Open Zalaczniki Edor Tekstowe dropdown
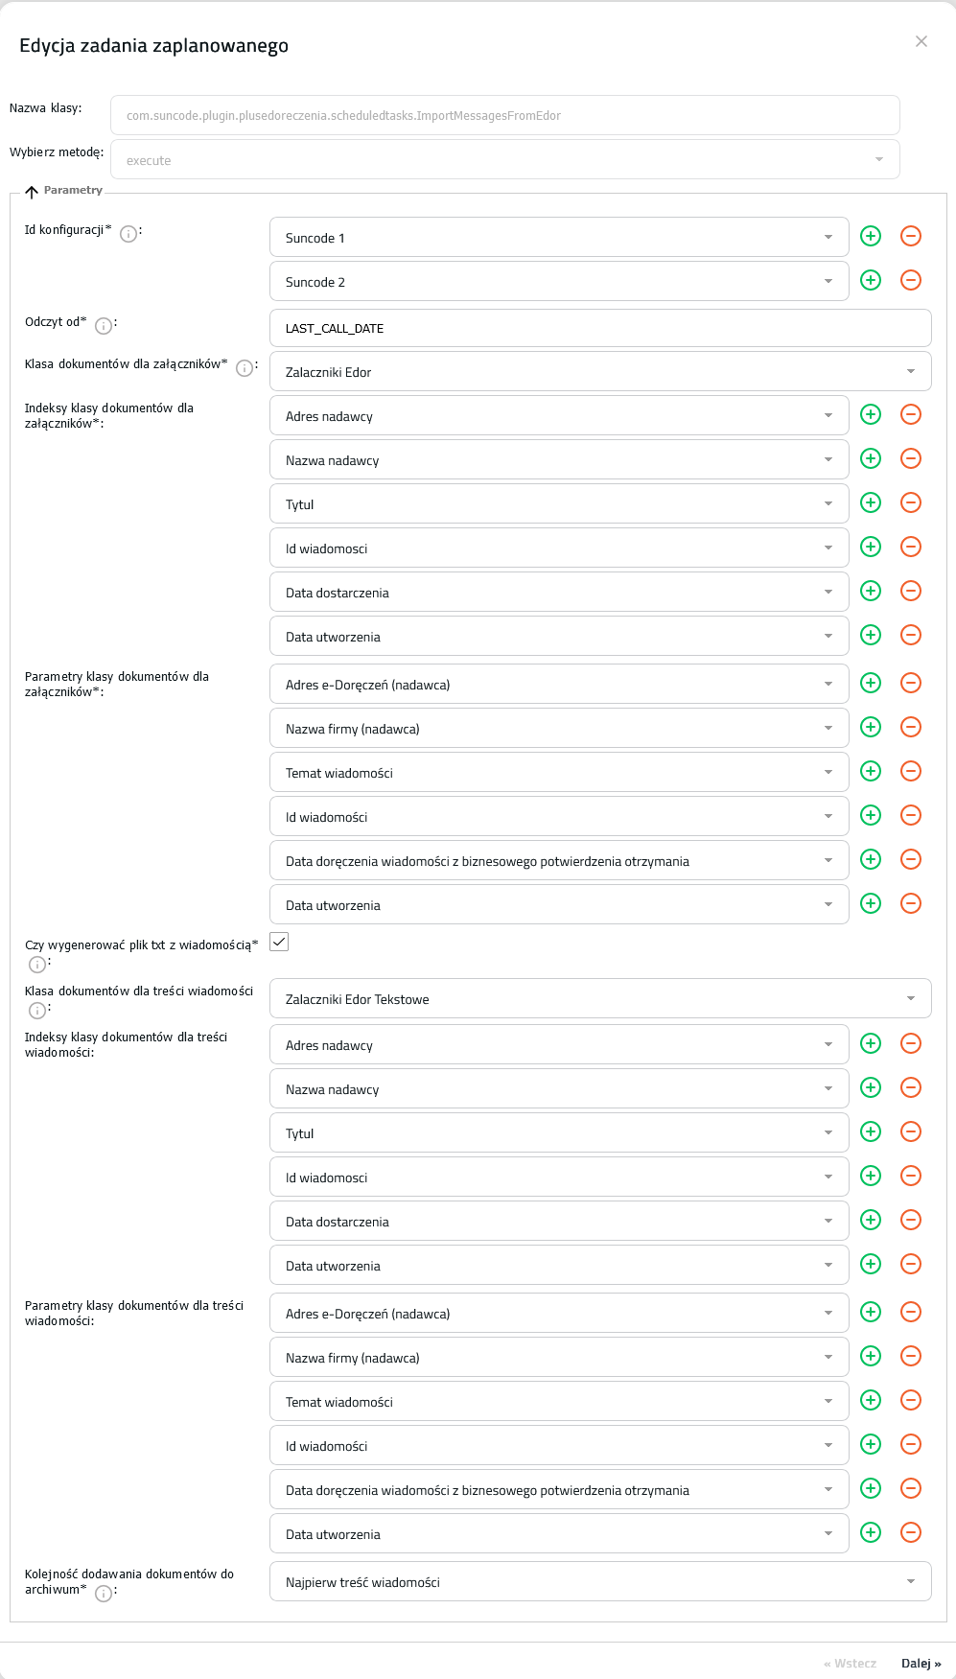956x1679 pixels. [x=600, y=998]
